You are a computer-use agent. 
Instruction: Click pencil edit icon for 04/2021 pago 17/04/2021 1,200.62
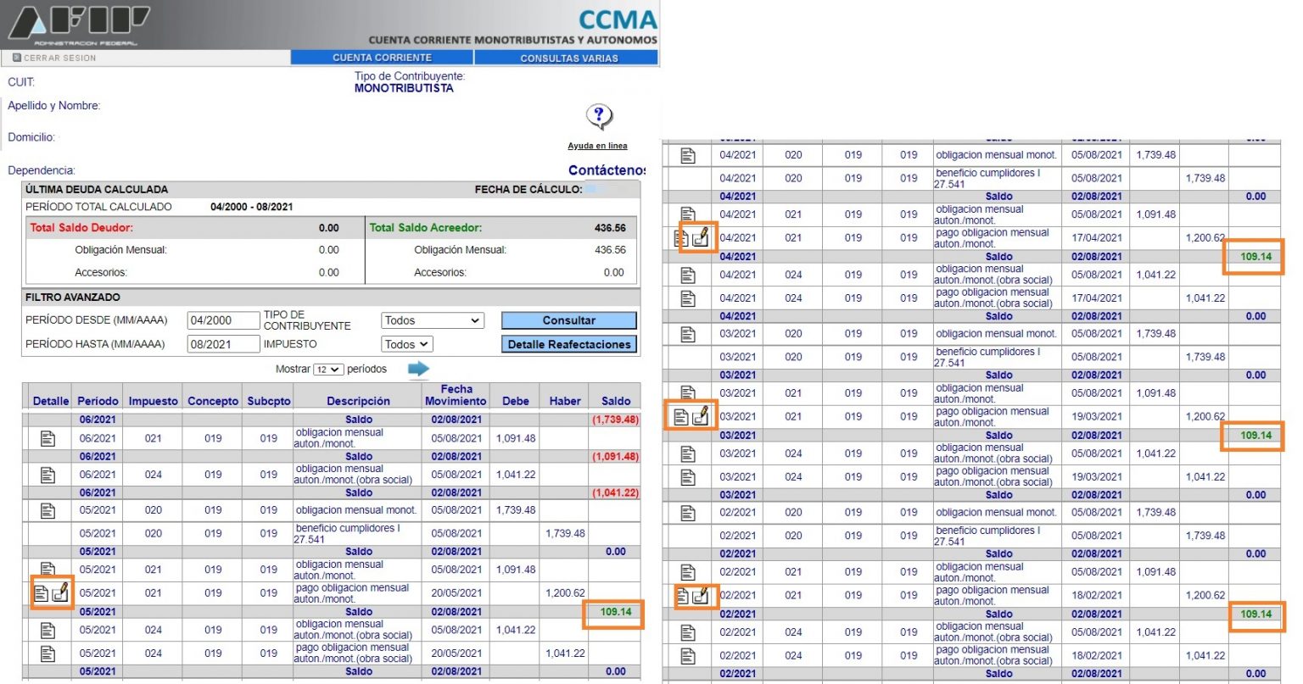[x=701, y=238]
